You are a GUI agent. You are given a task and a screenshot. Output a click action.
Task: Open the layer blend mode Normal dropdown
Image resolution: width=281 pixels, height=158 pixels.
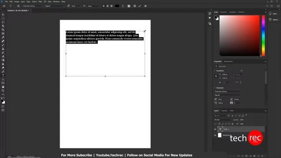223,120
